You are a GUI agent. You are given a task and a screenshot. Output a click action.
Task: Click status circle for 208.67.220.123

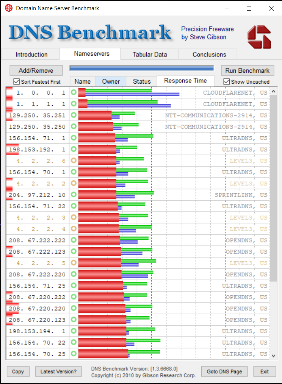tap(74, 320)
